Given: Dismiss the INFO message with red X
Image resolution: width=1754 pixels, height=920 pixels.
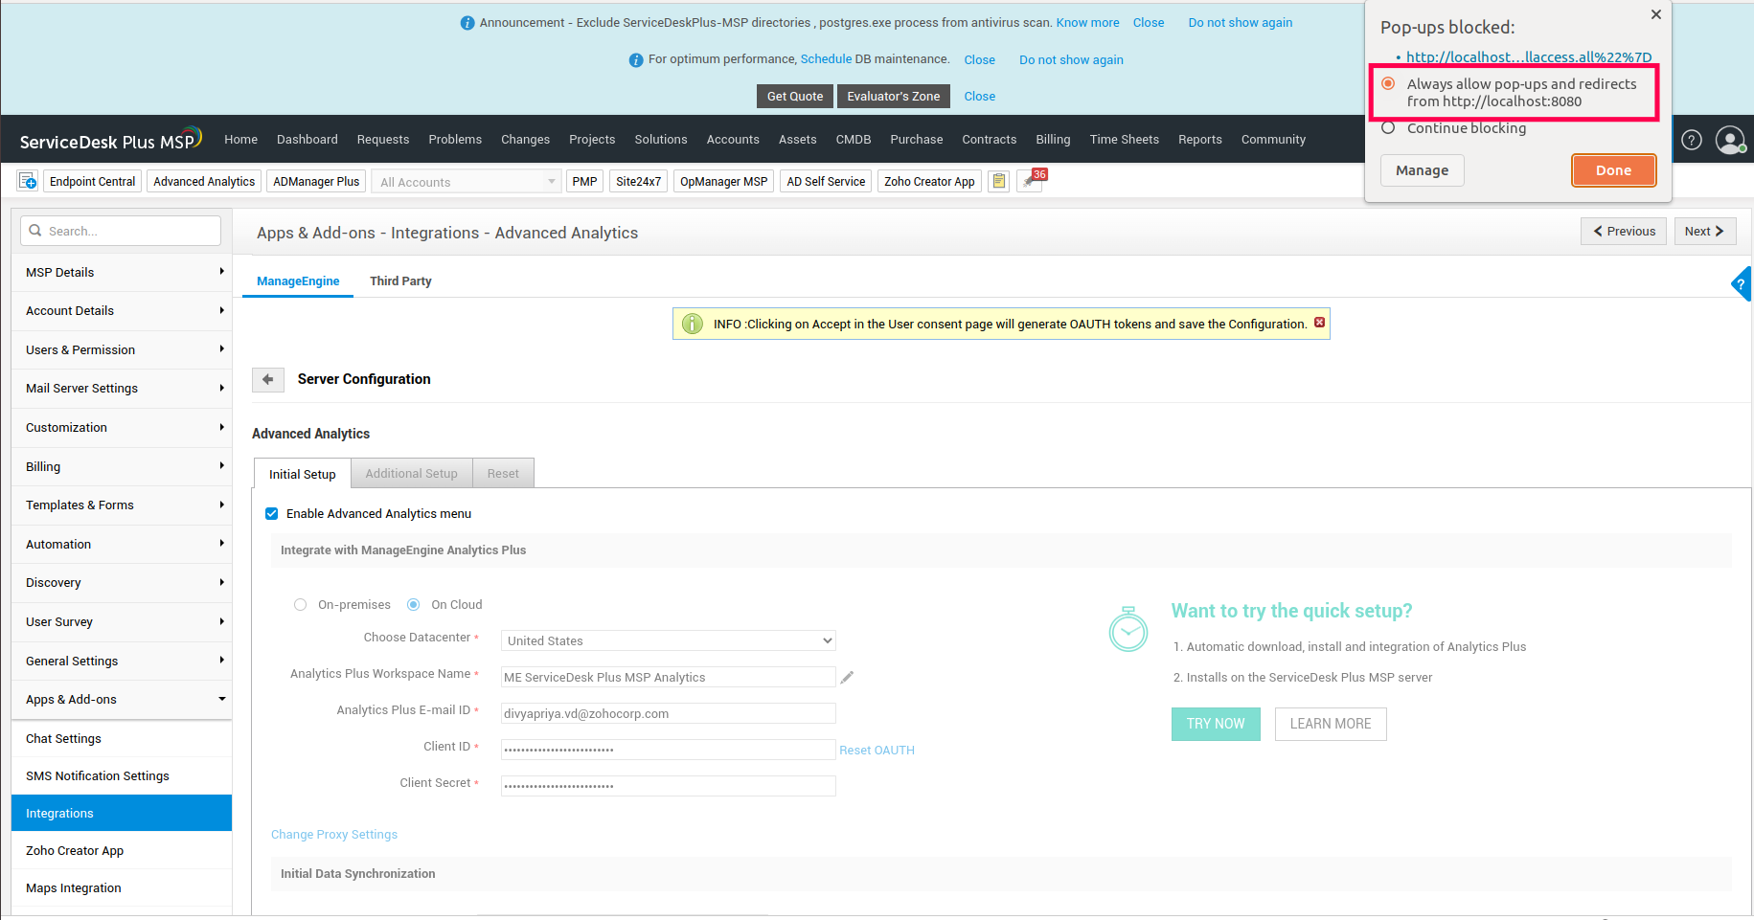Looking at the screenshot, I should click(1319, 323).
